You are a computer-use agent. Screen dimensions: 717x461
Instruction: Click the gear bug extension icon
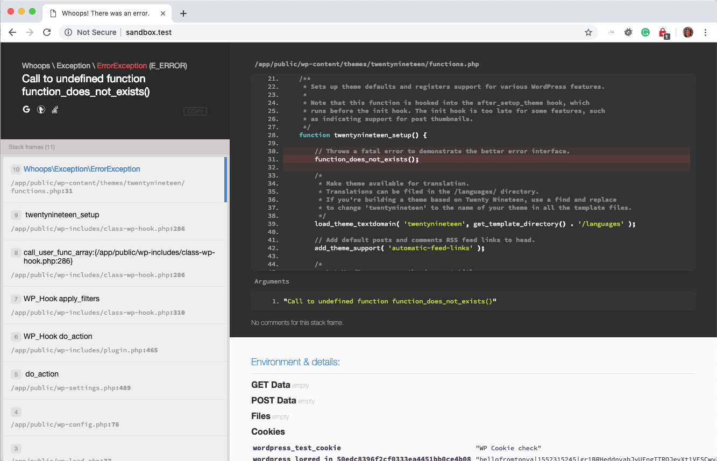tap(628, 32)
